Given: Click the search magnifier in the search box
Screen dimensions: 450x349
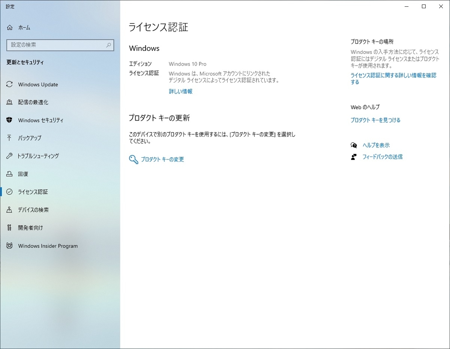Looking at the screenshot, I should [109, 45].
